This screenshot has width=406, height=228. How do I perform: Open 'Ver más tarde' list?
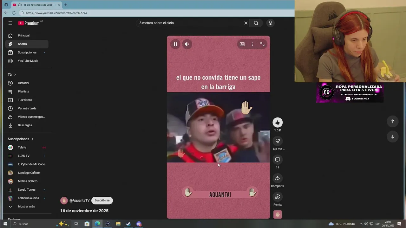(x=27, y=108)
